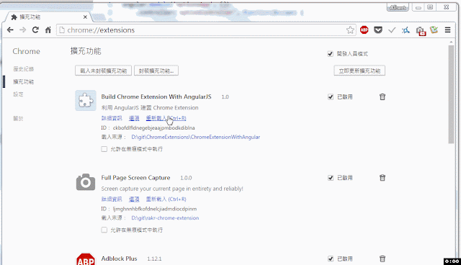
Task: Open details link for the AngularJS extension
Action: click(x=112, y=118)
